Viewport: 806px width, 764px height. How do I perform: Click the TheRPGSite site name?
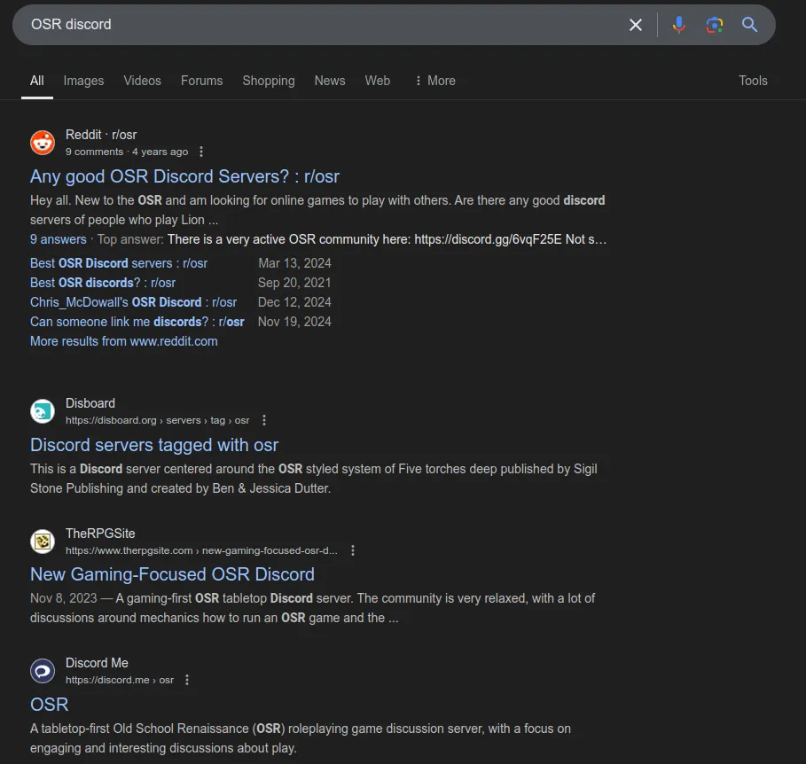point(100,534)
